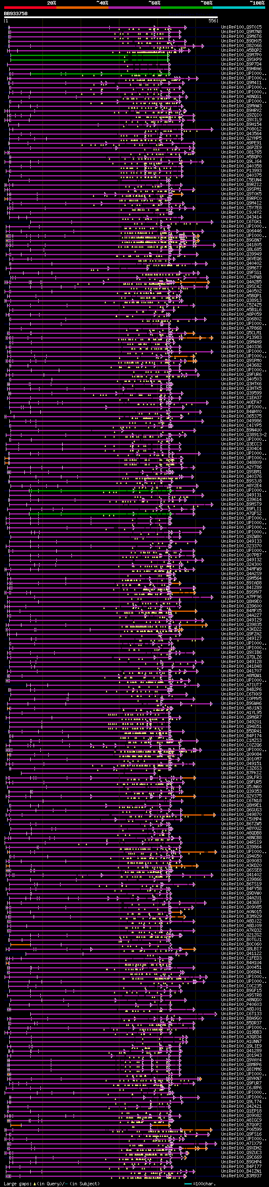Select the UniRef100_Q9LT74 label
Viewport: 269px width, 1187px height.
(241, 1101)
